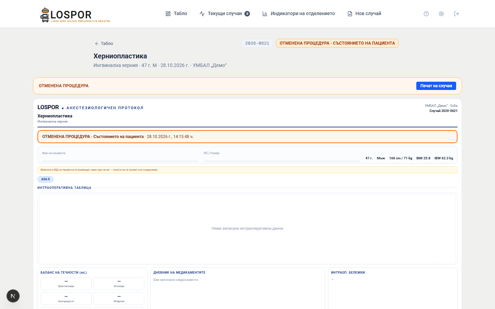Click the Next.js dev tools round icon
The image size is (495, 309).
[x=13, y=296]
